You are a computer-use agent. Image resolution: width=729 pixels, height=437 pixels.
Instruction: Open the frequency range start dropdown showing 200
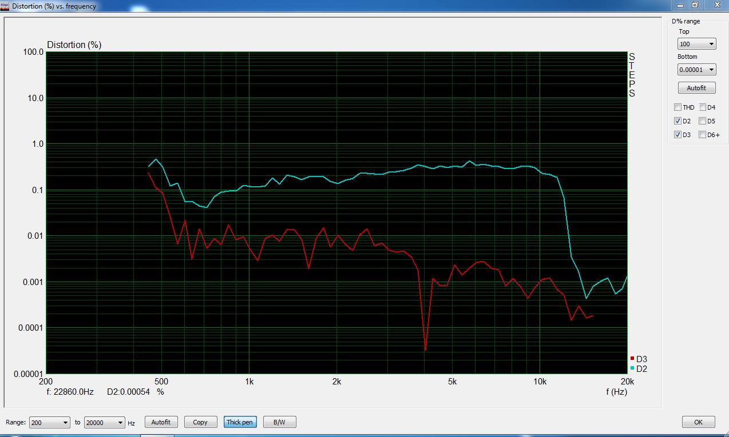click(x=49, y=423)
